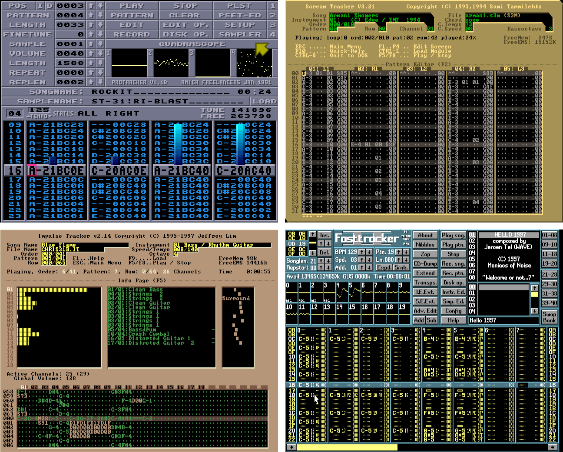Increase REPLEN 0002 with up arrow
The width and height of the screenshot is (563, 452).
click(x=91, y=82)
